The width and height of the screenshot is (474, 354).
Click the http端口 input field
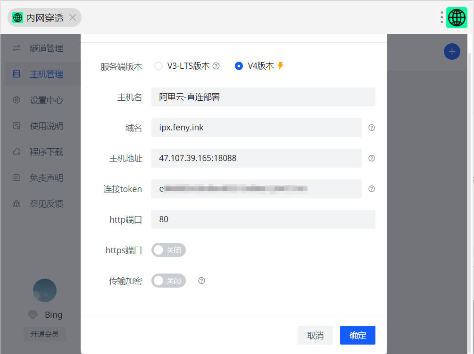(x=263, y=219)
